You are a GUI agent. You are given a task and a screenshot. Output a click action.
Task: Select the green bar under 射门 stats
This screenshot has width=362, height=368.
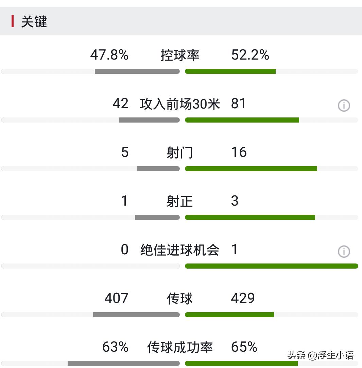pyautogui.click(x=251, y=168)
